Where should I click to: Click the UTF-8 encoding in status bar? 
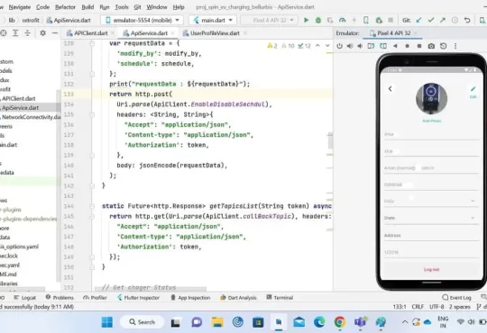[436, 307]
